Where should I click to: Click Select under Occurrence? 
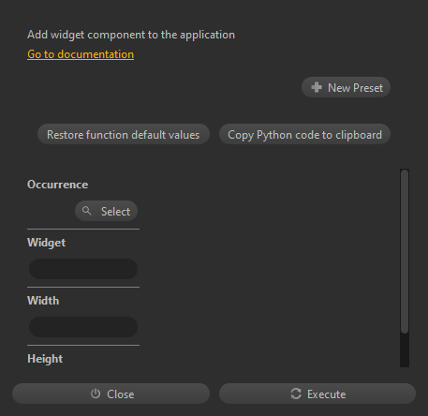[106, 211]
